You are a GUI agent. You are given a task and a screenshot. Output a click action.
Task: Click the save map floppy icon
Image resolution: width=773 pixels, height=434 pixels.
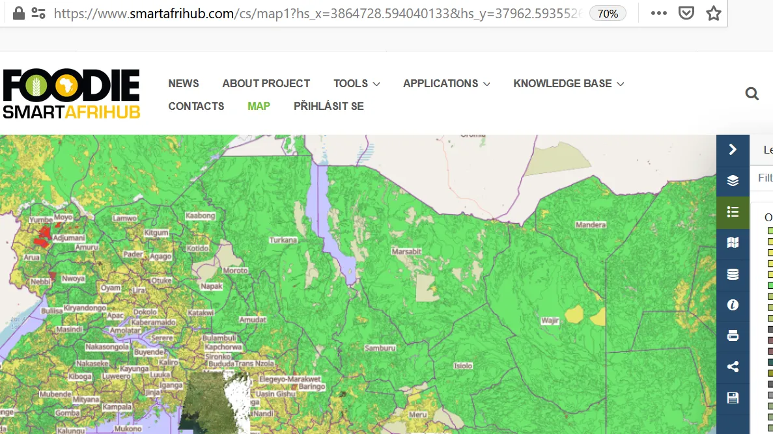(733, 398)
